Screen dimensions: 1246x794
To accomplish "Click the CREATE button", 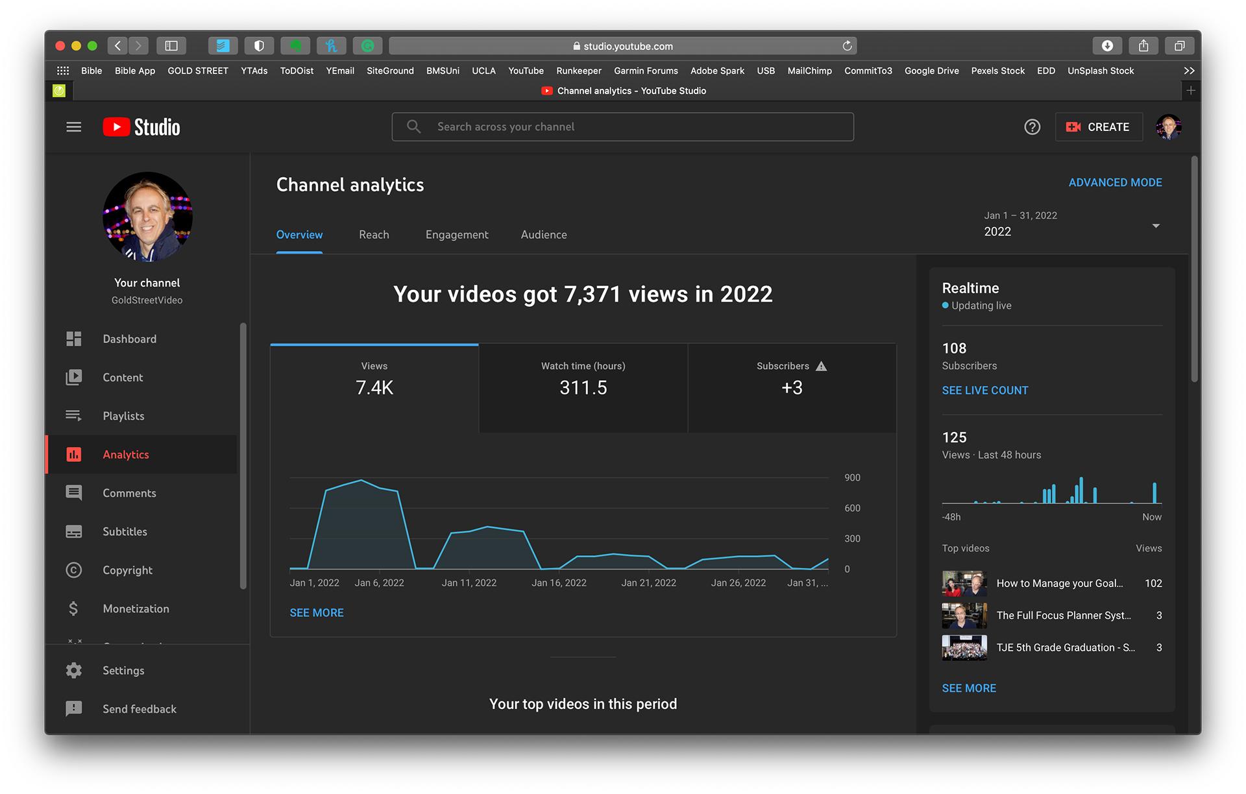I will click(x=1099, y=127).
